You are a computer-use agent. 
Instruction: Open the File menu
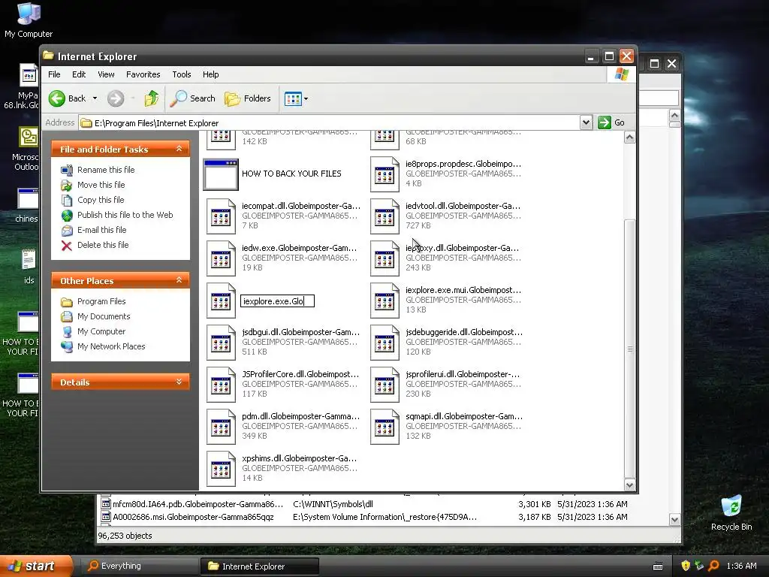pyautogui.click(x=54, y=74)
